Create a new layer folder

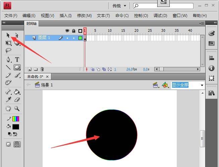tap(36, 69)
